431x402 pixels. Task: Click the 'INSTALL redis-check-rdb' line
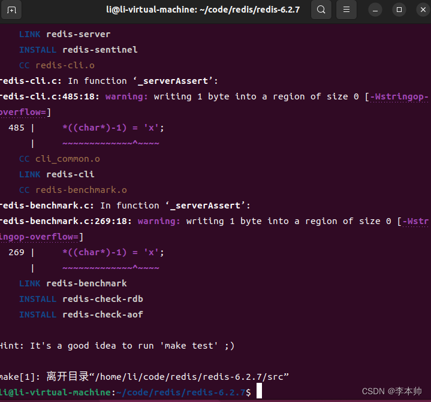coord(81,299)
